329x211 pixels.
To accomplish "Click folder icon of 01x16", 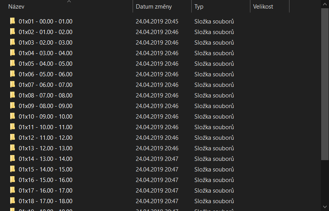I will point(13,180).
